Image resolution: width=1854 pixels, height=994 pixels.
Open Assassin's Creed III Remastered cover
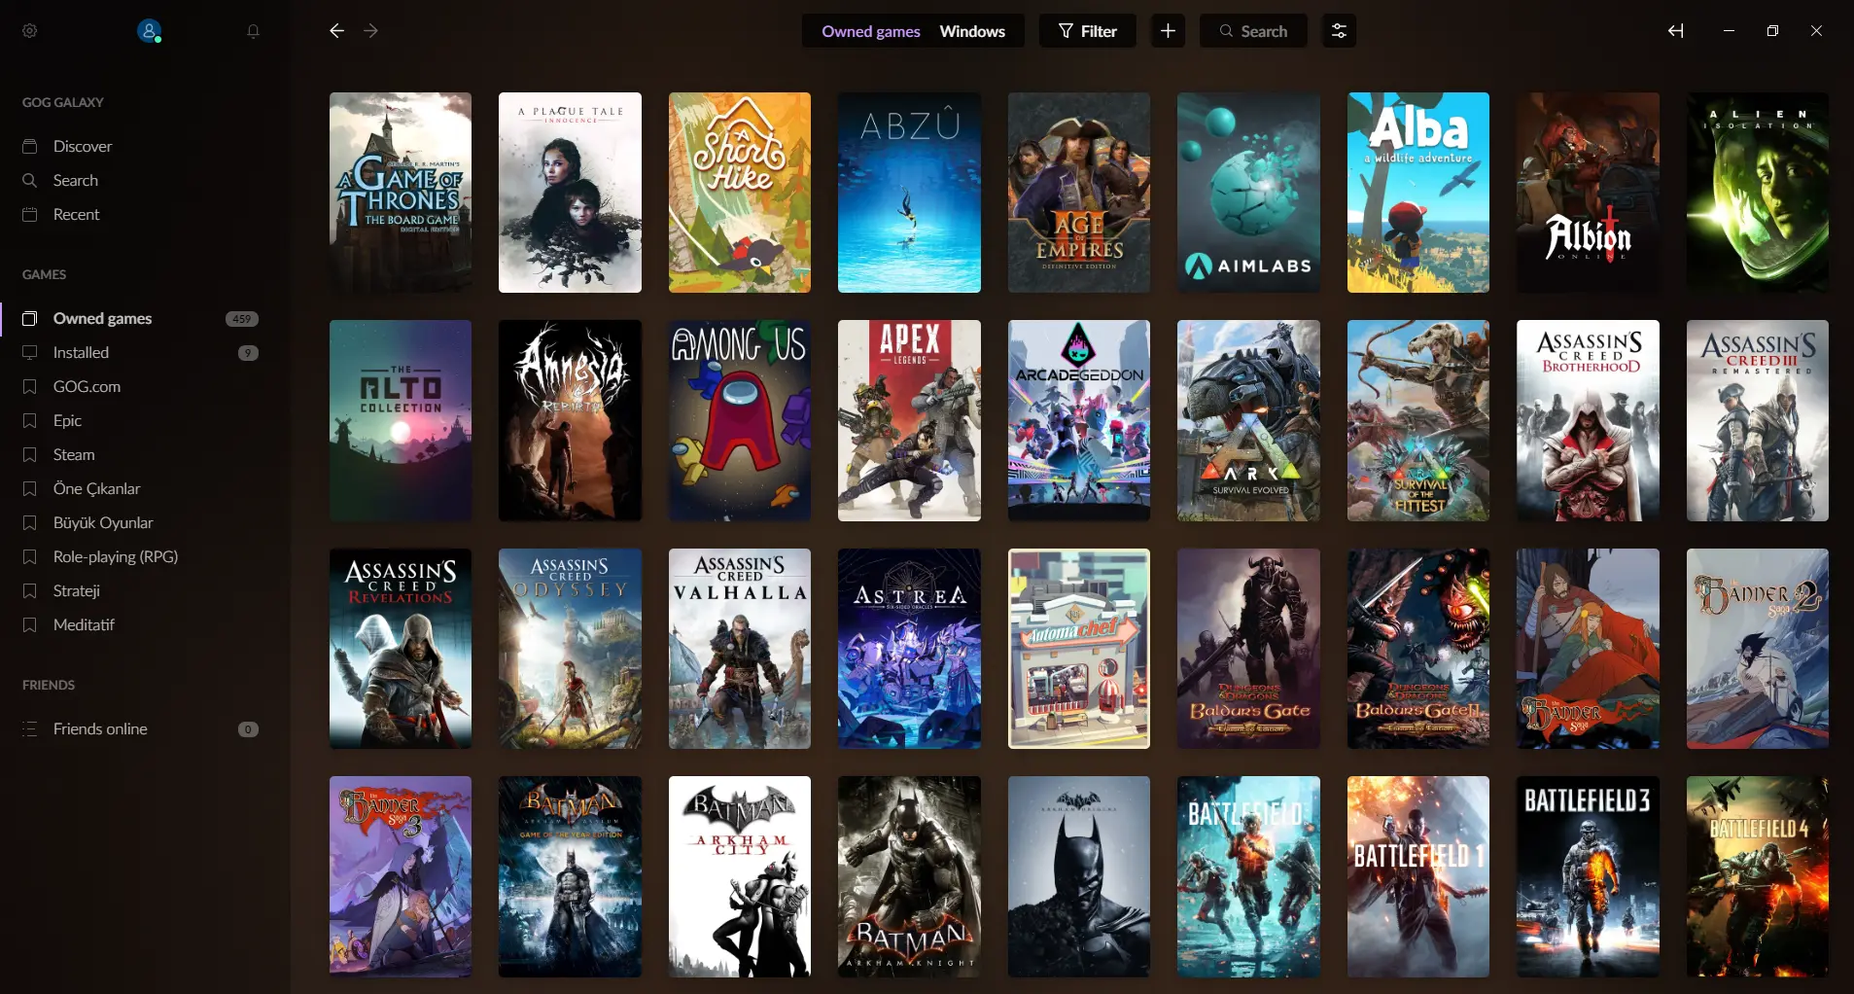tap(1758, 420)
